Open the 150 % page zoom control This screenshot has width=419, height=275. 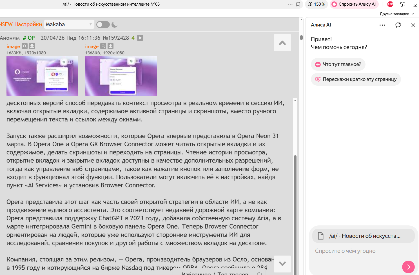pyautogui.click(x=317, y=4)
